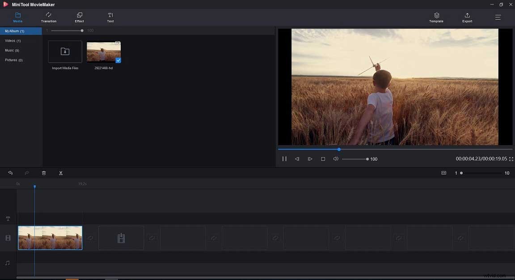Switch to the Transition tab
This screenshot has width=515, height=280.
coord(48,17)
